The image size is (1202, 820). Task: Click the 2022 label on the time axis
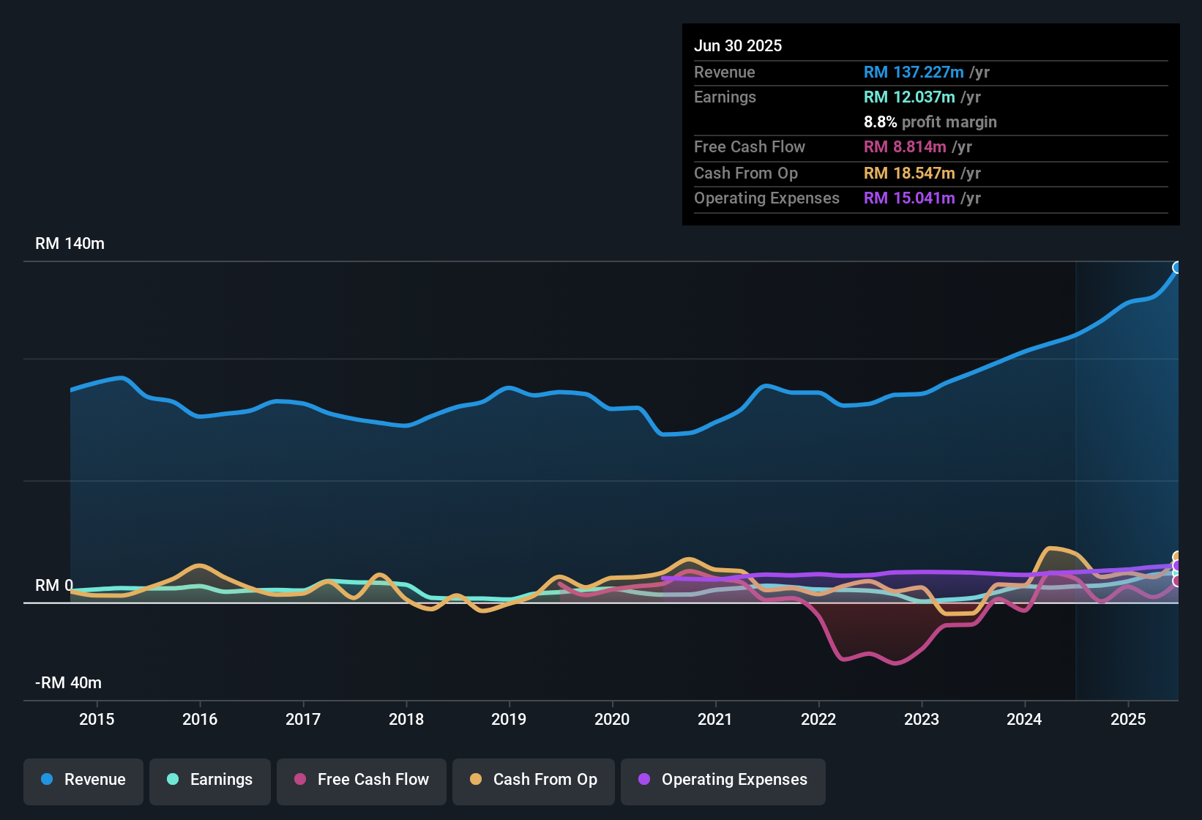[819, 719]
